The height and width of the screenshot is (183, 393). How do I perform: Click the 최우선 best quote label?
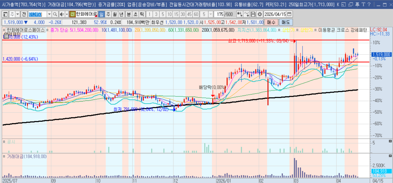158,22
